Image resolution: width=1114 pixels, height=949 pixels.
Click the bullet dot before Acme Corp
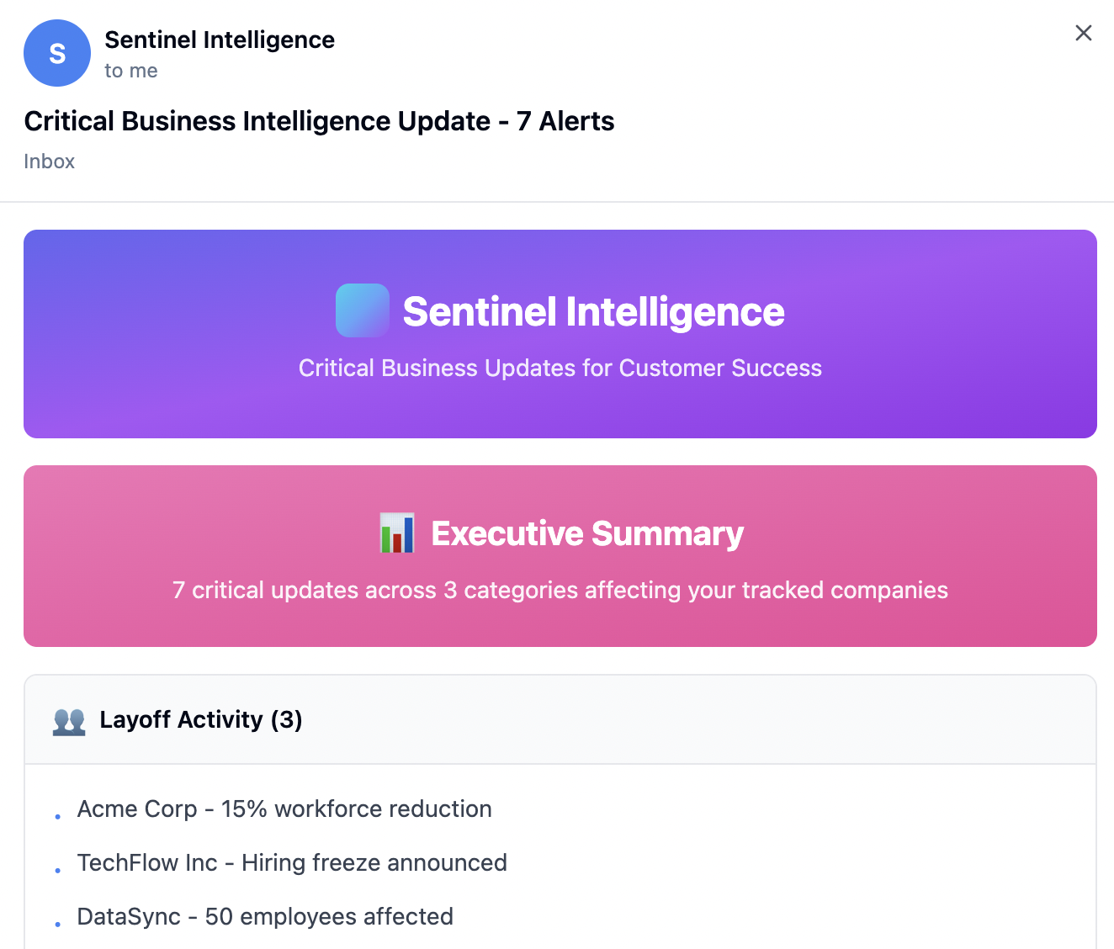click(58, 816)
